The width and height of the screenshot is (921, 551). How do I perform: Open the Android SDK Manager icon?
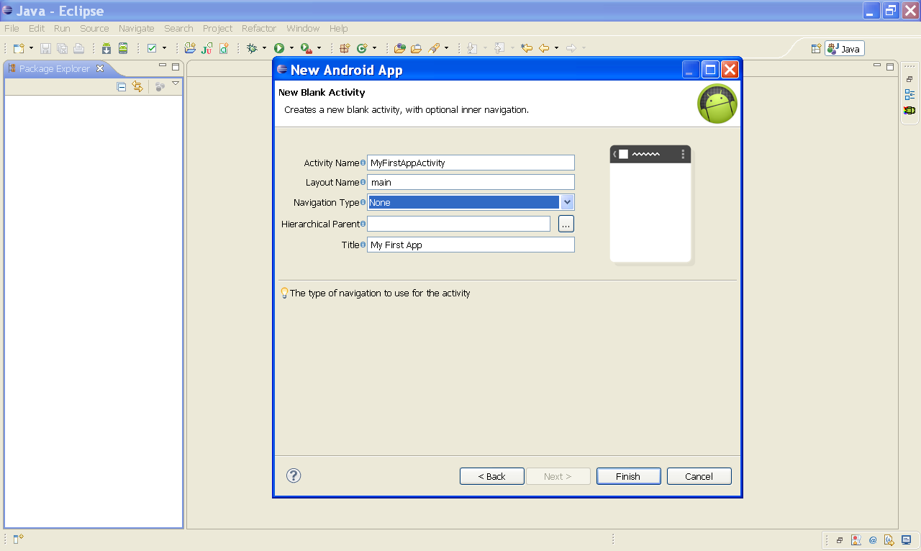[x=106, y=48]
